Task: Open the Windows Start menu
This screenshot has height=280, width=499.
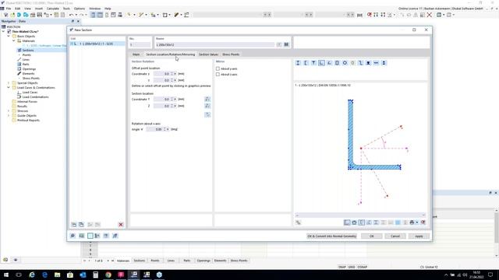Action: pos(6,275)
